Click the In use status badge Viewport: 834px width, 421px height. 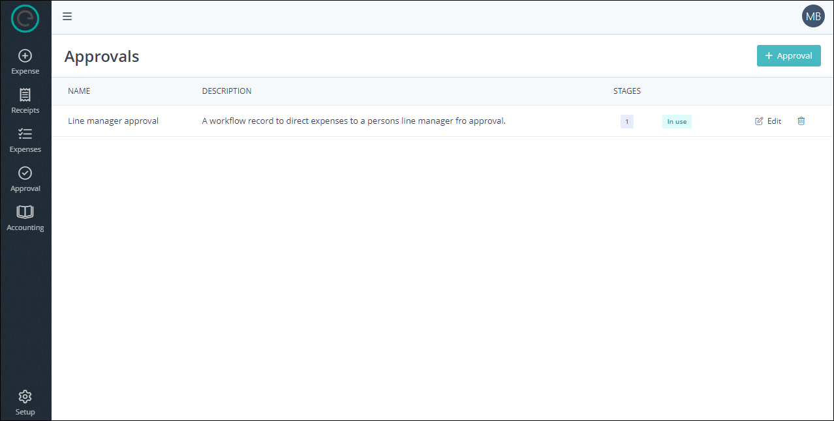677,121
